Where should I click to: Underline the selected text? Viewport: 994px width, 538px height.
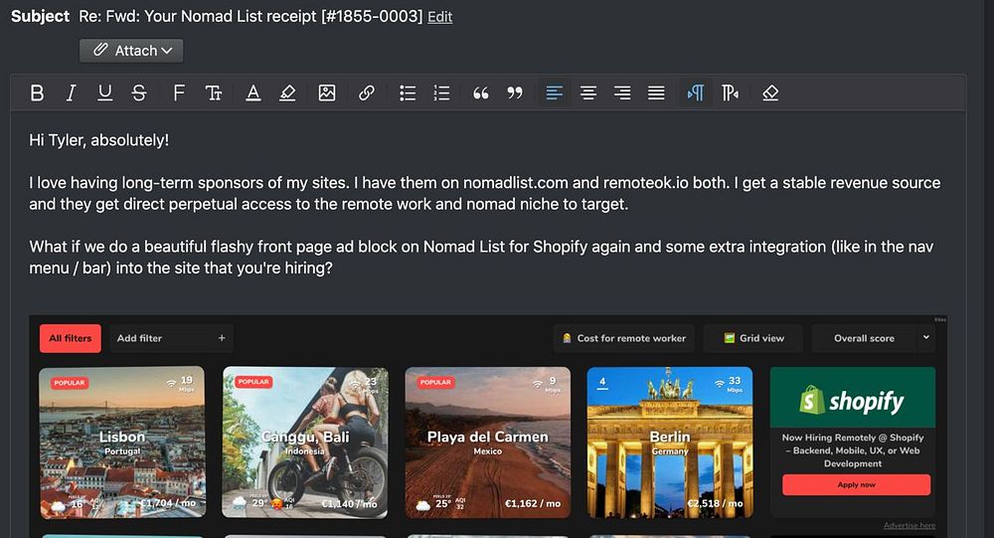point(105,93)
